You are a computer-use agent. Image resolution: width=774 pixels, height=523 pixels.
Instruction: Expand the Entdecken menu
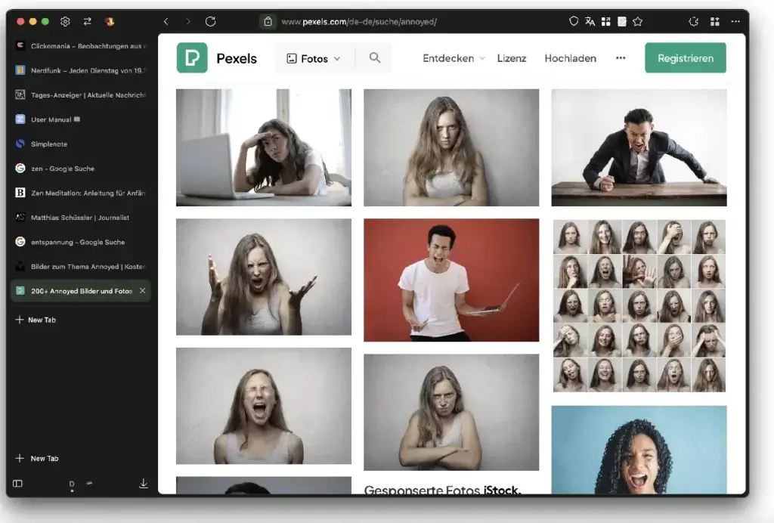coord(454,58)
